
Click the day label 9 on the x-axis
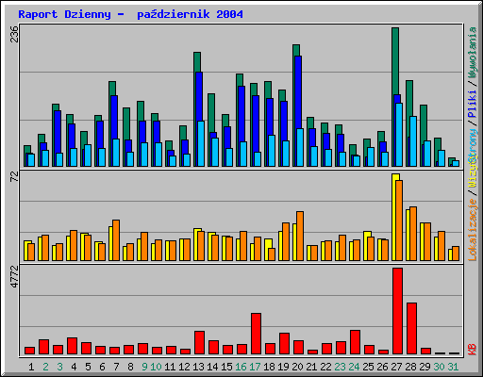(144, 367)
